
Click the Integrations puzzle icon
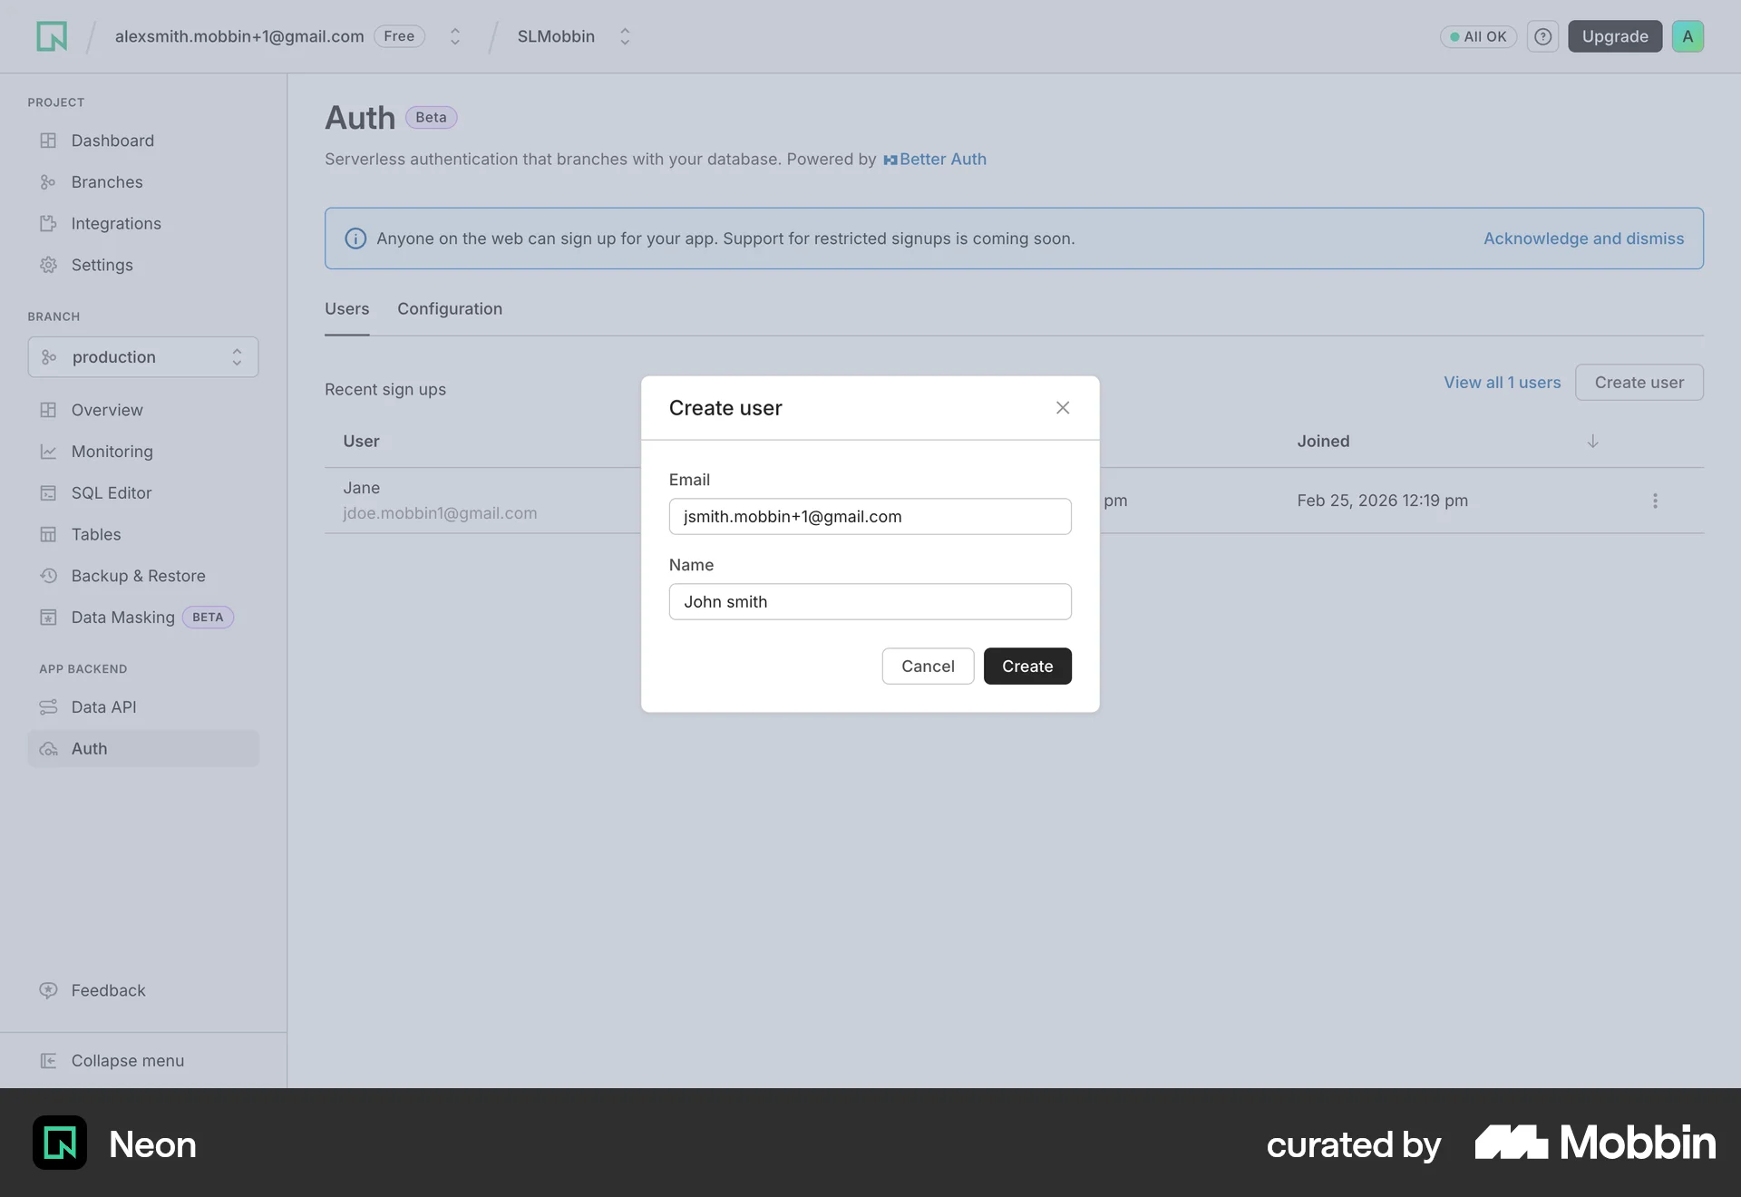(48, 224)
